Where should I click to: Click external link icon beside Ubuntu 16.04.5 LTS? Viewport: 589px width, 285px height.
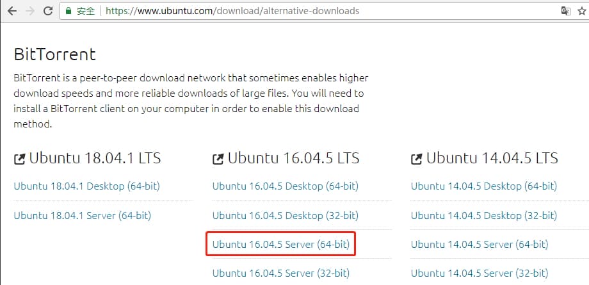(218, 158)
